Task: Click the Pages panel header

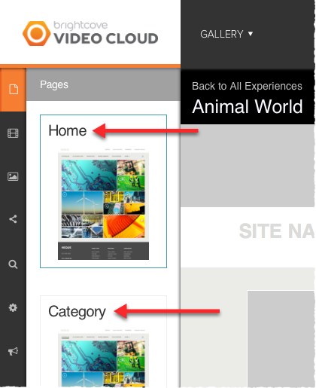Action: tap(103, 84)
